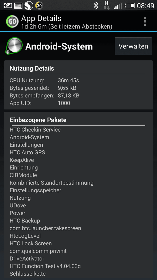Tap the 39 notification badge icon
157x280 pixels.
pyautogui.click(x=39, y=6)
